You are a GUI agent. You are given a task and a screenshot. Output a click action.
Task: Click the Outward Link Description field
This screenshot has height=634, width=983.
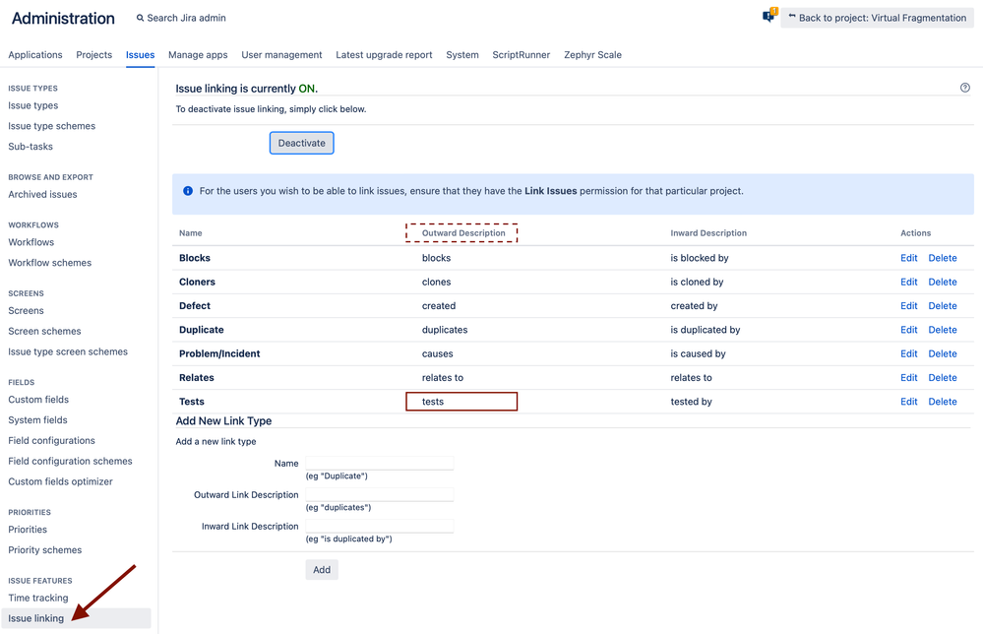(379, 494)
